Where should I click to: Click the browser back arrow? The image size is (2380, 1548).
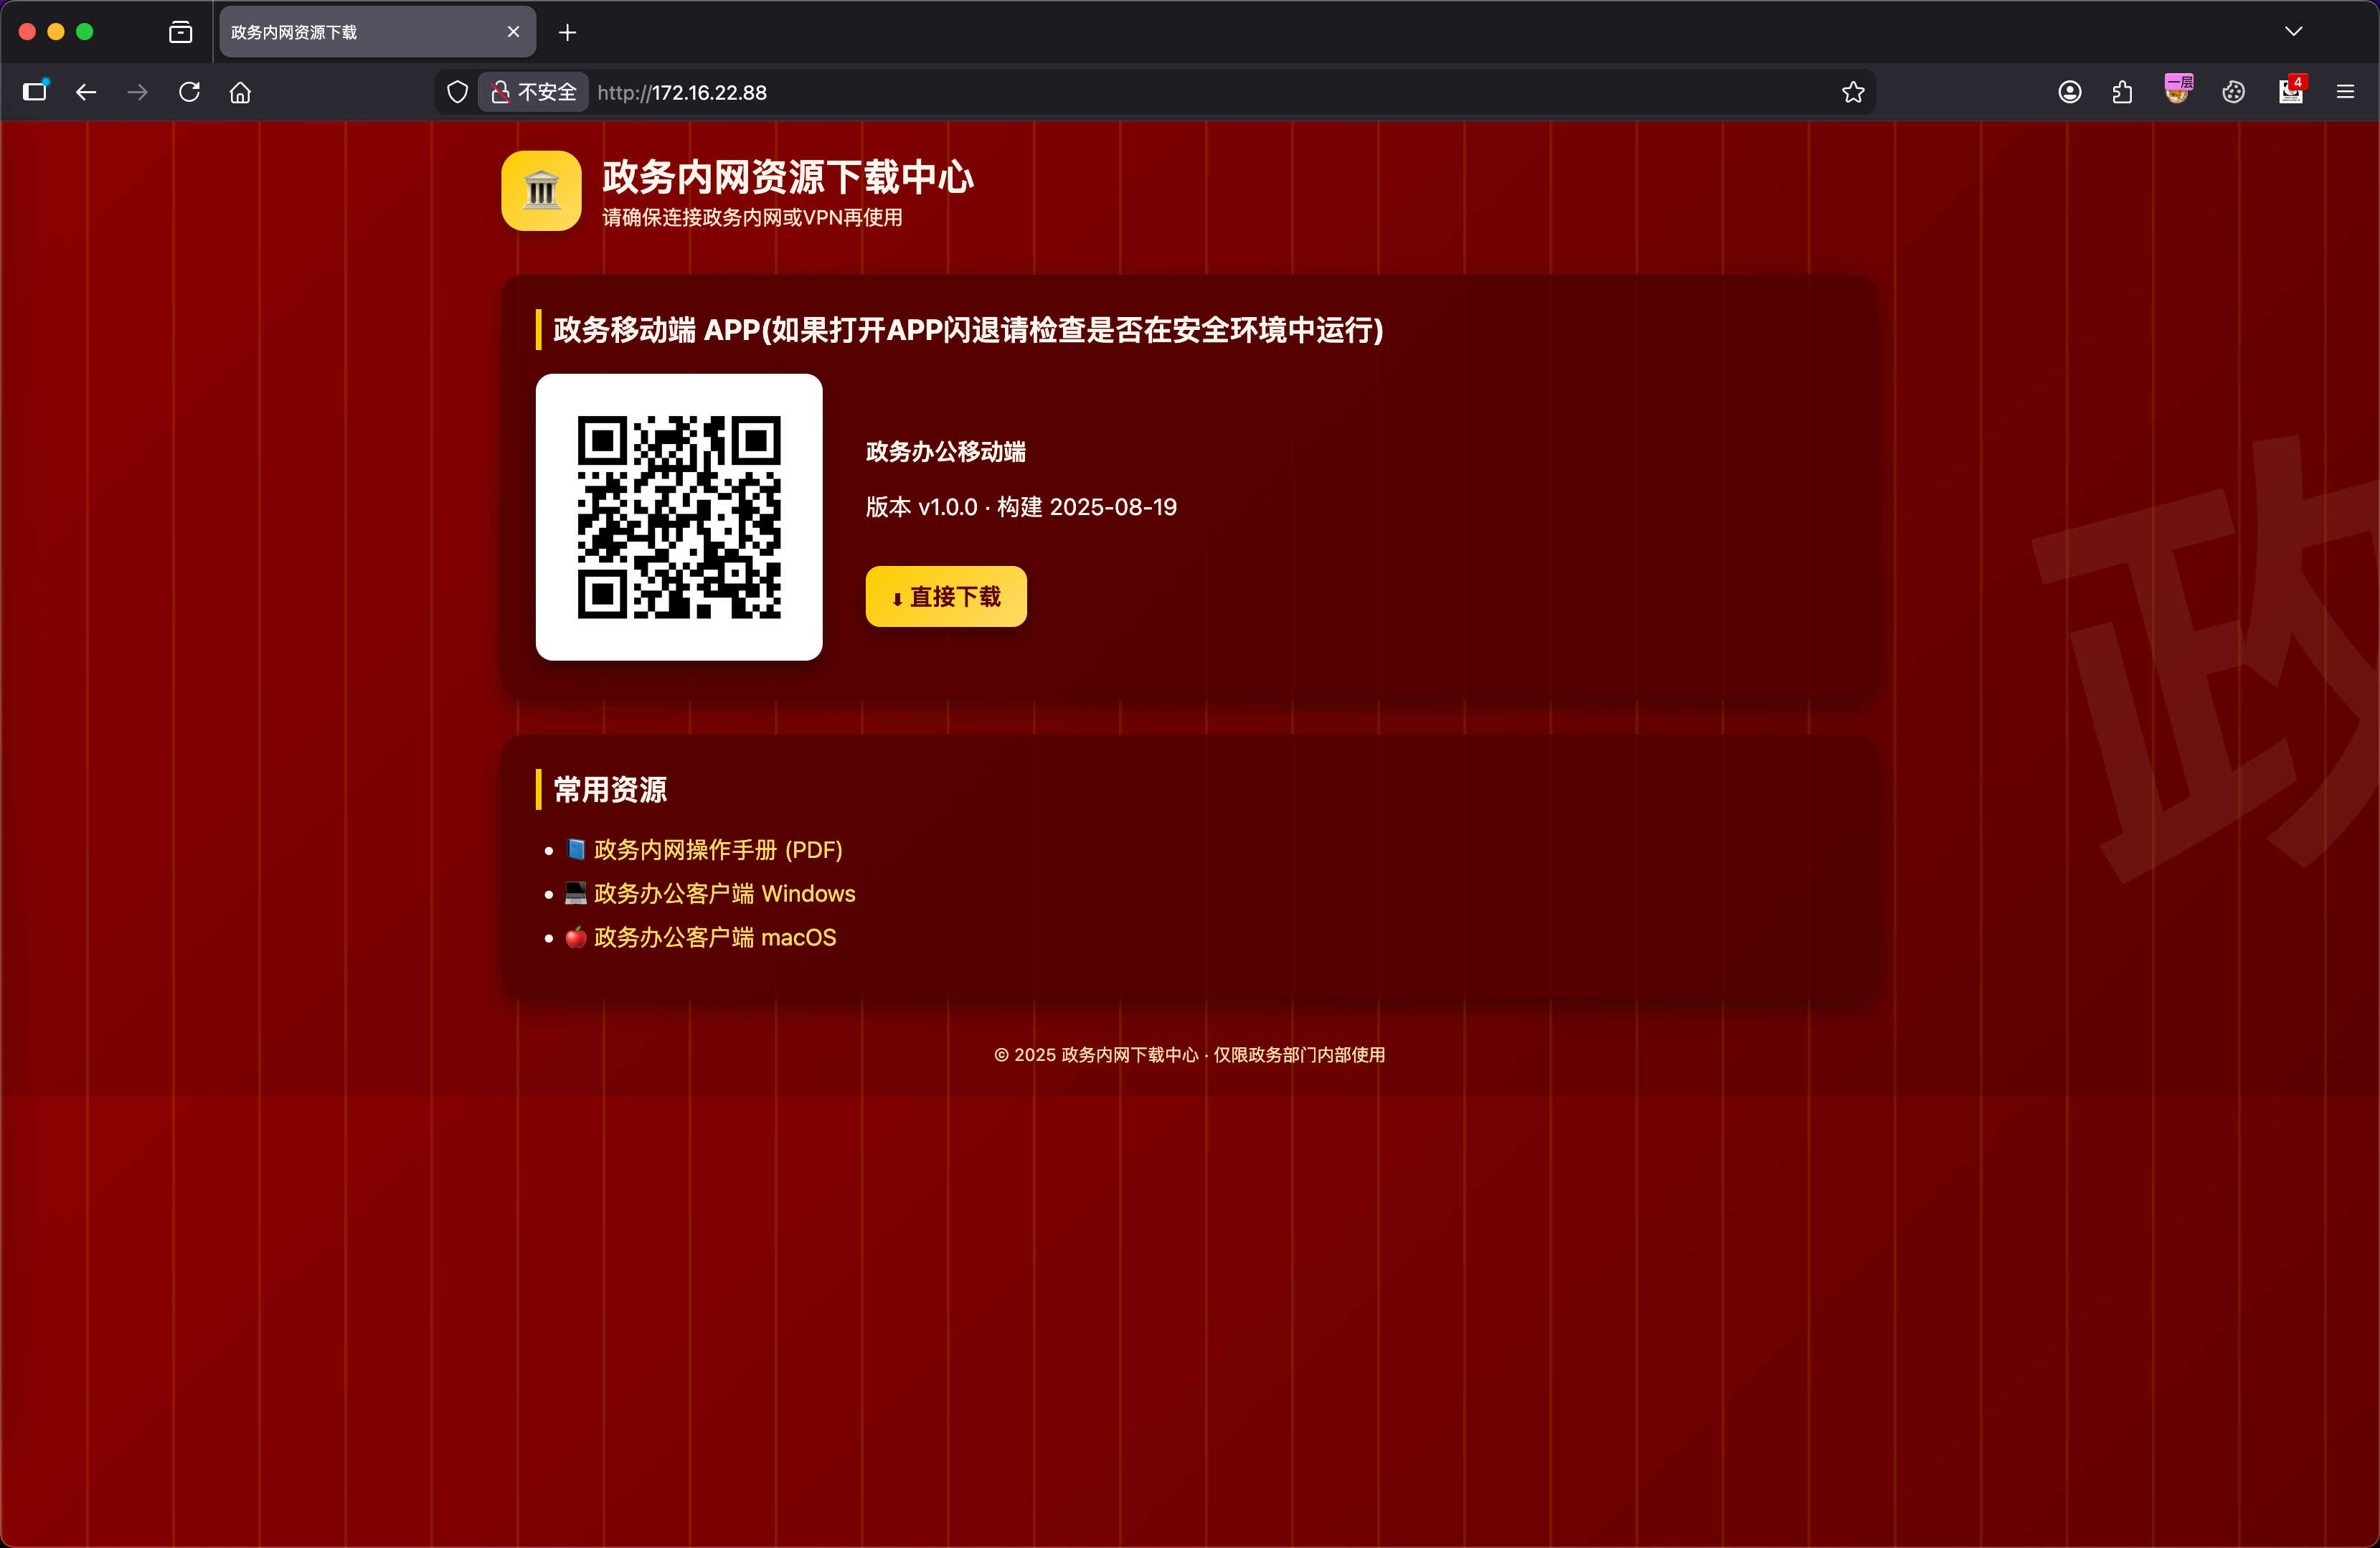pos(86,92)
